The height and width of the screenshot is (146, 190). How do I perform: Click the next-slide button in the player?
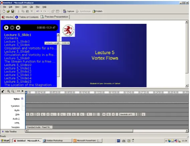(x=18, y=27)
